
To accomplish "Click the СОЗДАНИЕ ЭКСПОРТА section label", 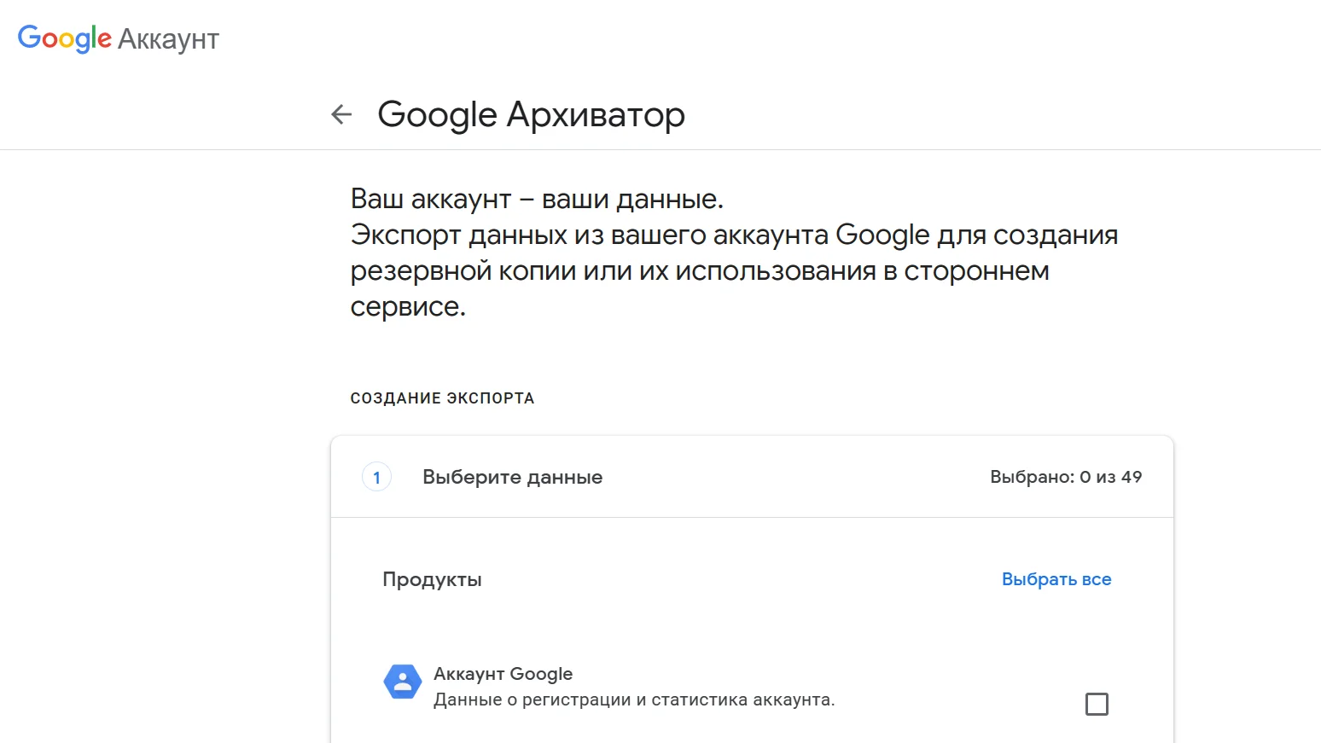I will click(442, 398).
